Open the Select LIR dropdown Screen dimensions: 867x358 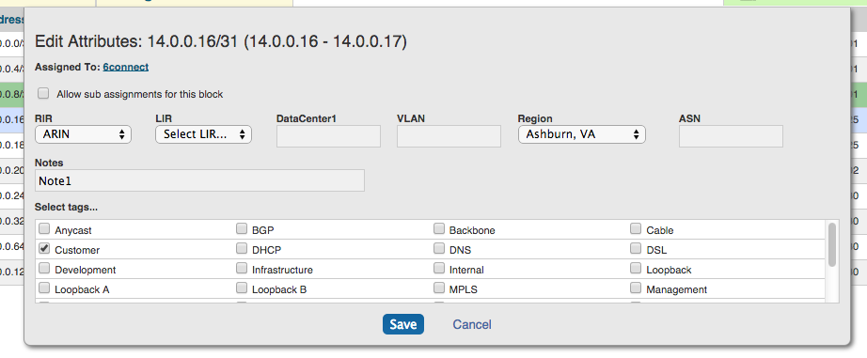(203, 134)
